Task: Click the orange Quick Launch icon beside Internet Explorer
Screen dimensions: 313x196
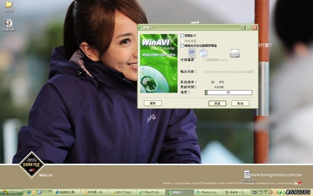Action: [34, 193]
